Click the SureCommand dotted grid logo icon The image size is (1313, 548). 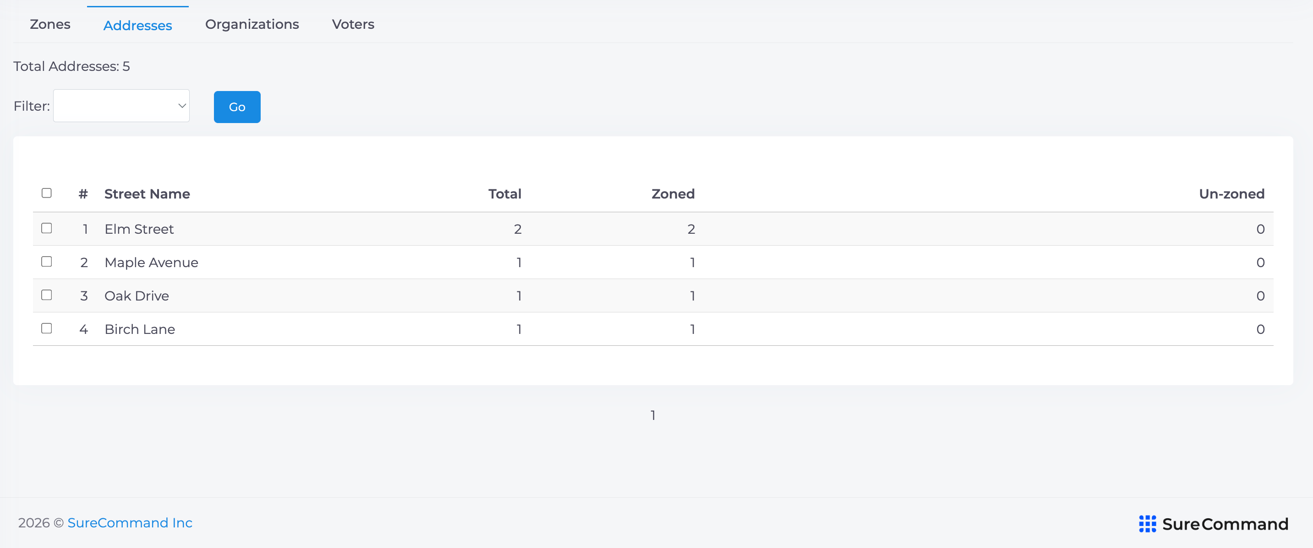(x=1147, y=524)
